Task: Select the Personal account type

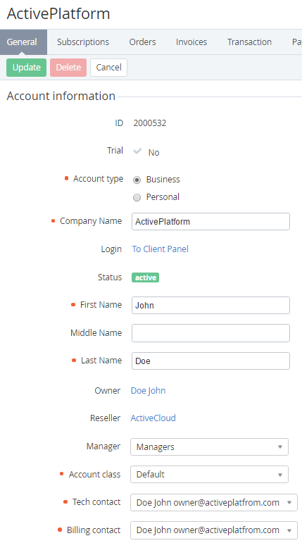Action: point(137,197)
